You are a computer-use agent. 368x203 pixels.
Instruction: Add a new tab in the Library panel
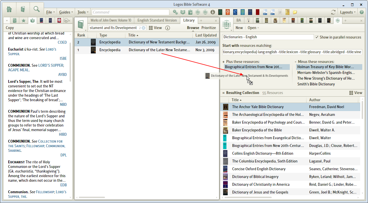coord(201,20)
